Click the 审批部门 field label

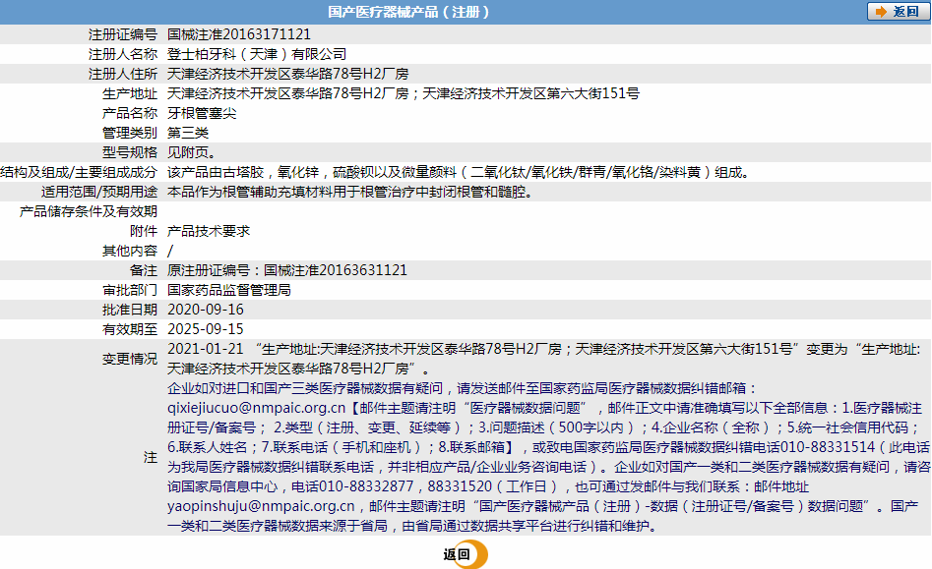(130, 290)
